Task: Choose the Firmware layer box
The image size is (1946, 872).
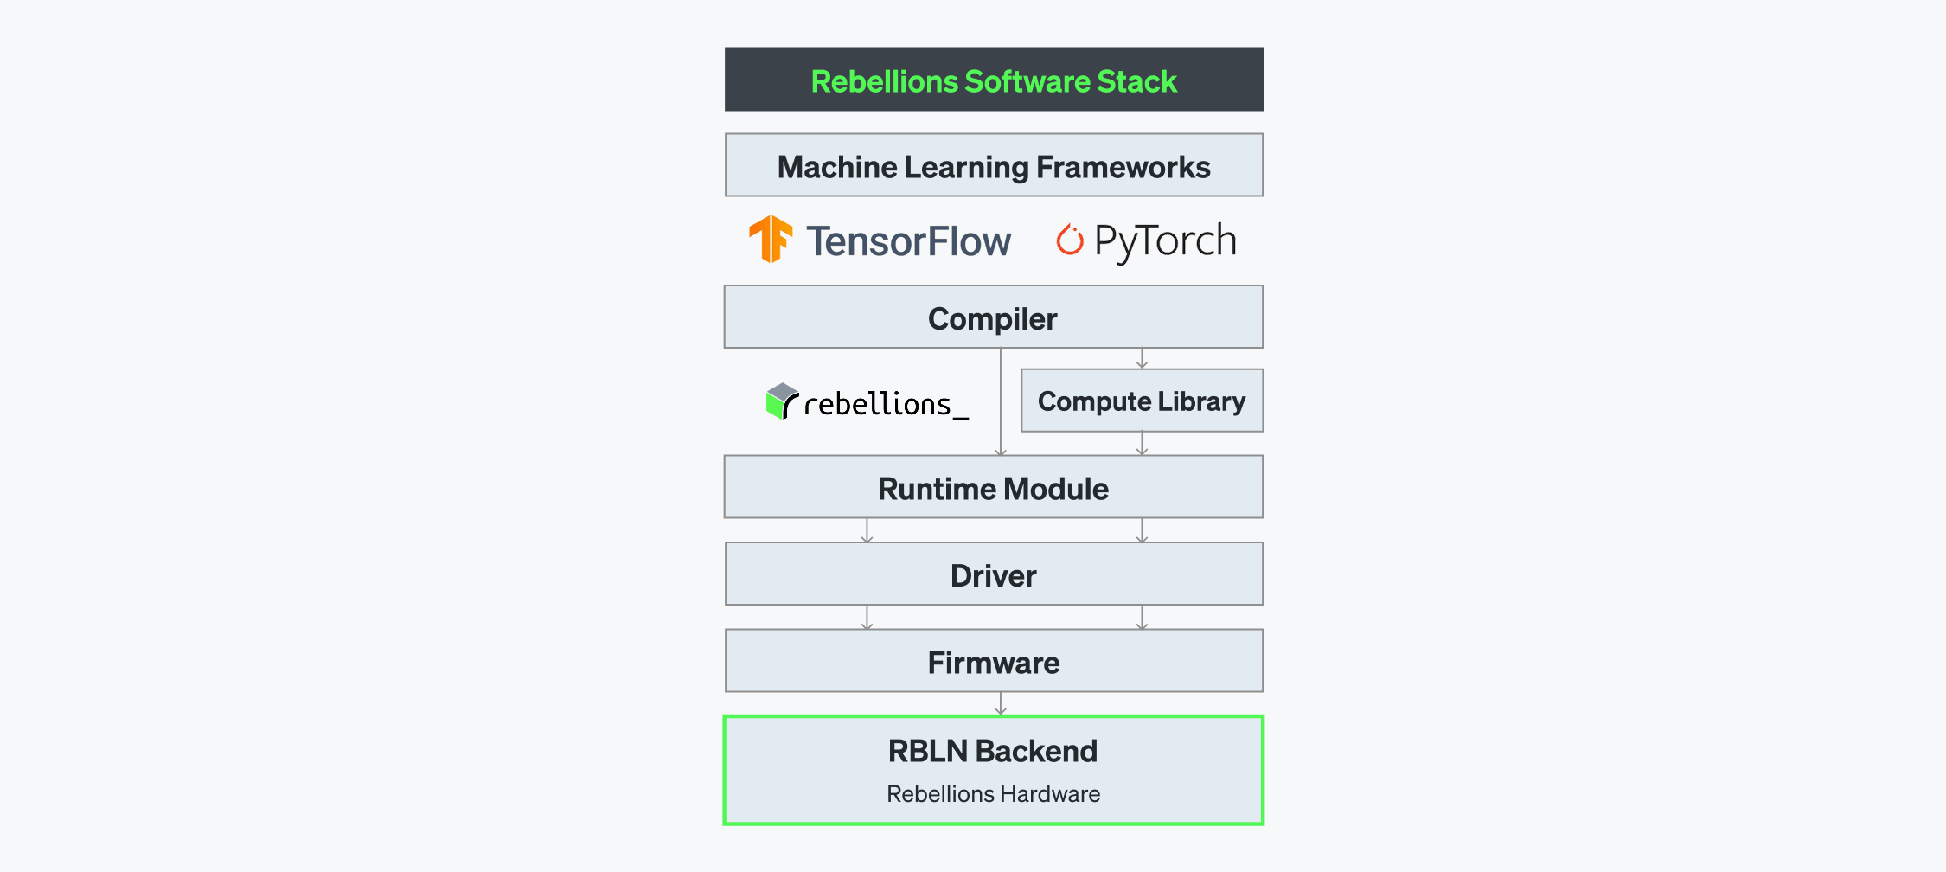Action: coord(994,662)
